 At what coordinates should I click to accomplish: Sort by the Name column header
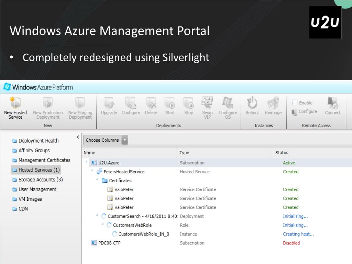pos(129,153)
